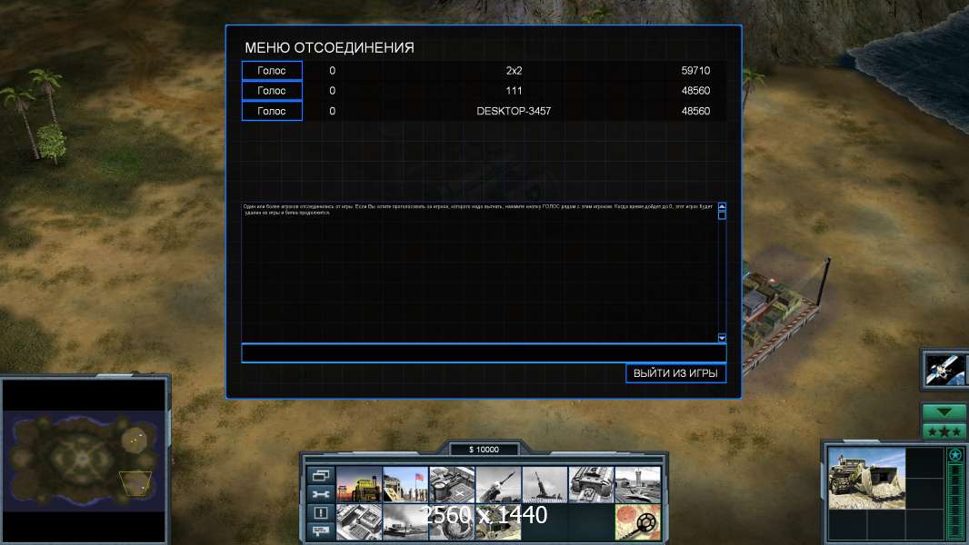Select the Strategy Center build icon
This screenshot has height=545, width=969.
pos(359,522)
